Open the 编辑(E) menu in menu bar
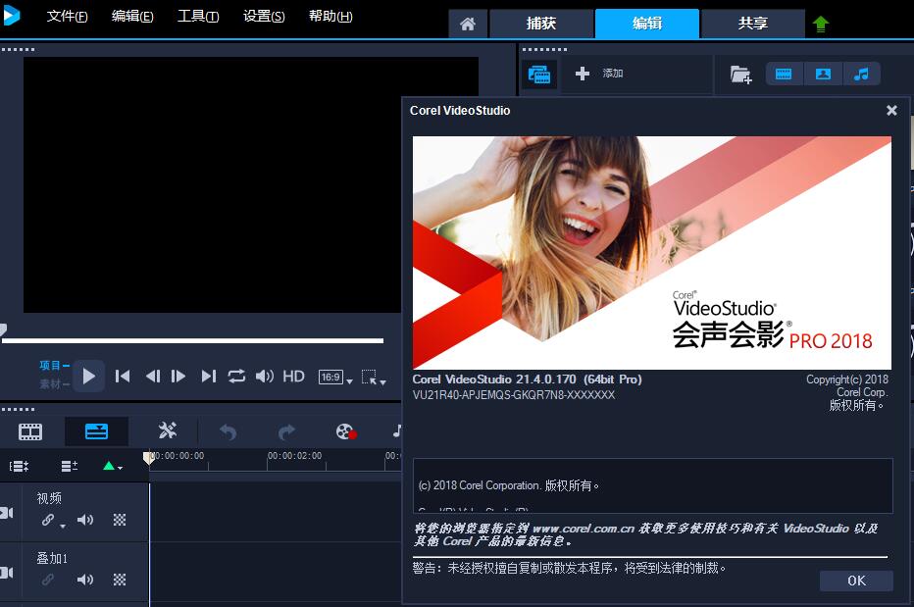Screen dimensions: 914x607 tap(132, 16)
